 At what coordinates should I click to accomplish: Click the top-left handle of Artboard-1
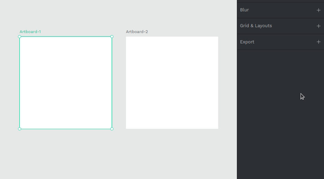pos(20,36)
